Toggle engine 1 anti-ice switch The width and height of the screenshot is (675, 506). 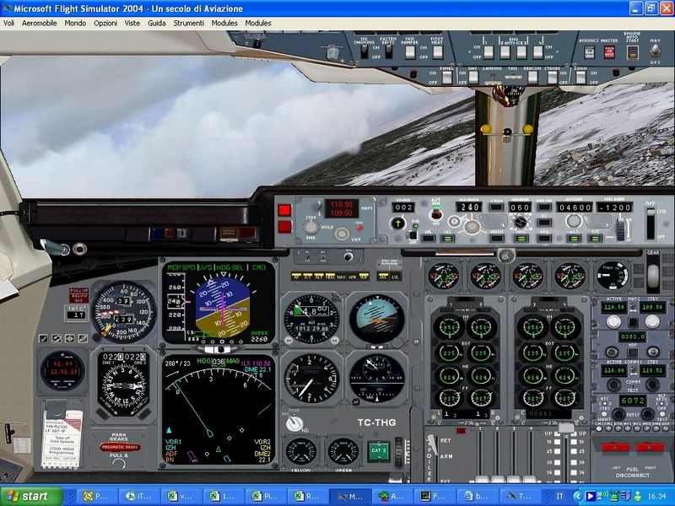coord(489,52)
